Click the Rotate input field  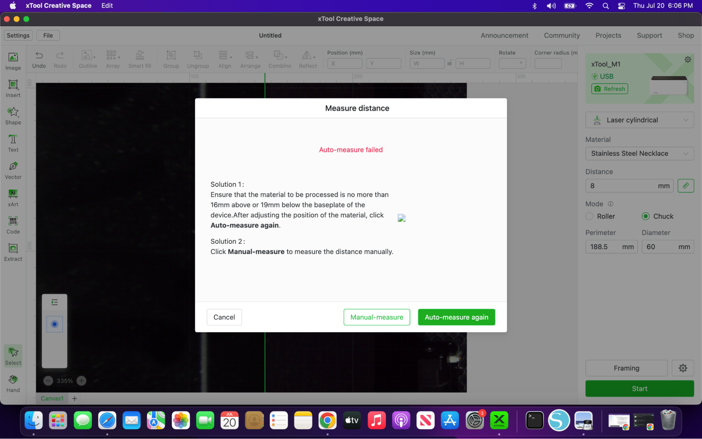pos(512,64)
